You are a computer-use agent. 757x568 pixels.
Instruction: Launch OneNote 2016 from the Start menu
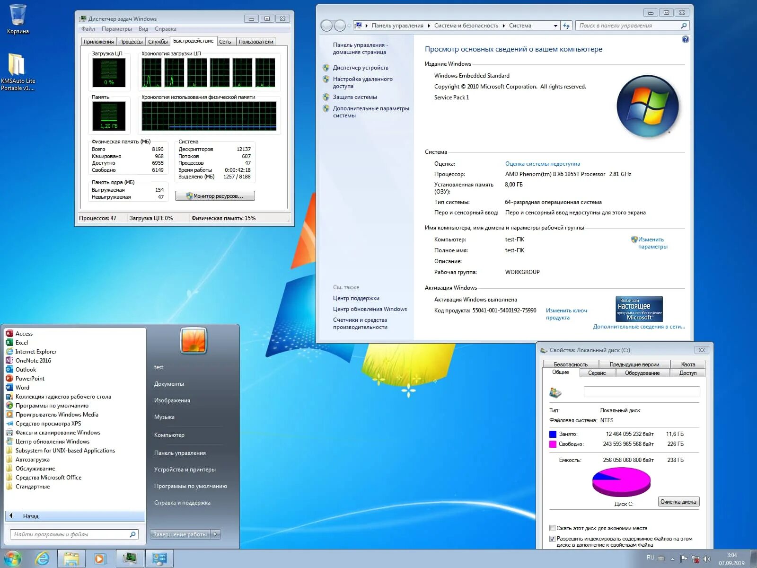click(x=33, y=361)
